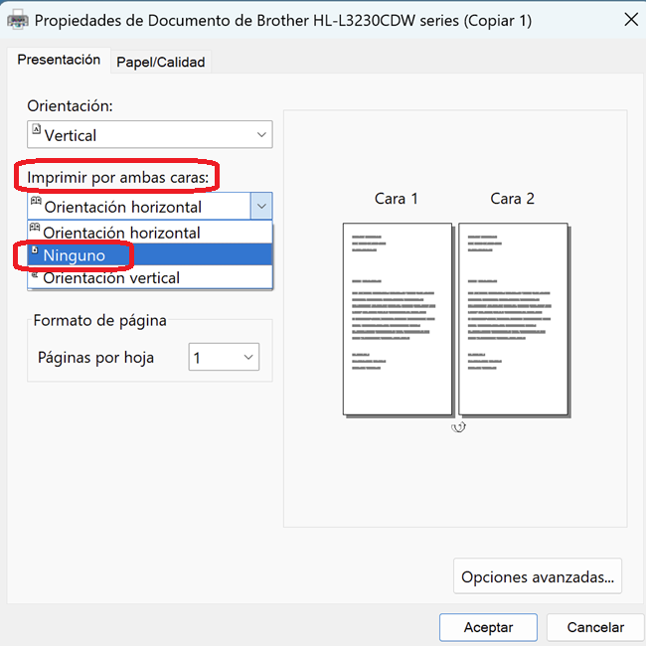Click the "Cara 1" page preview
This screenshot has width=646, height=646.
click(x=397, y=318)
